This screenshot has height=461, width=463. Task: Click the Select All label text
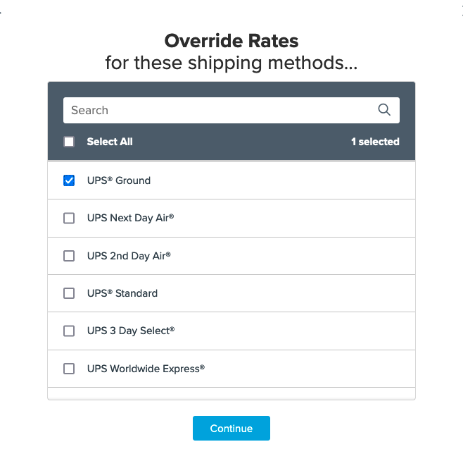pos(110,142)
